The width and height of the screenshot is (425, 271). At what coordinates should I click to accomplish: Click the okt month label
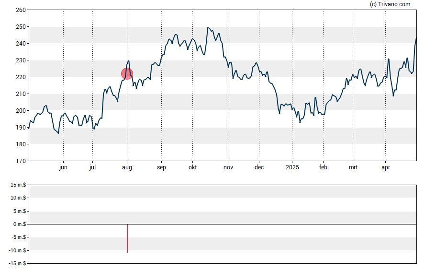point(193,167)
